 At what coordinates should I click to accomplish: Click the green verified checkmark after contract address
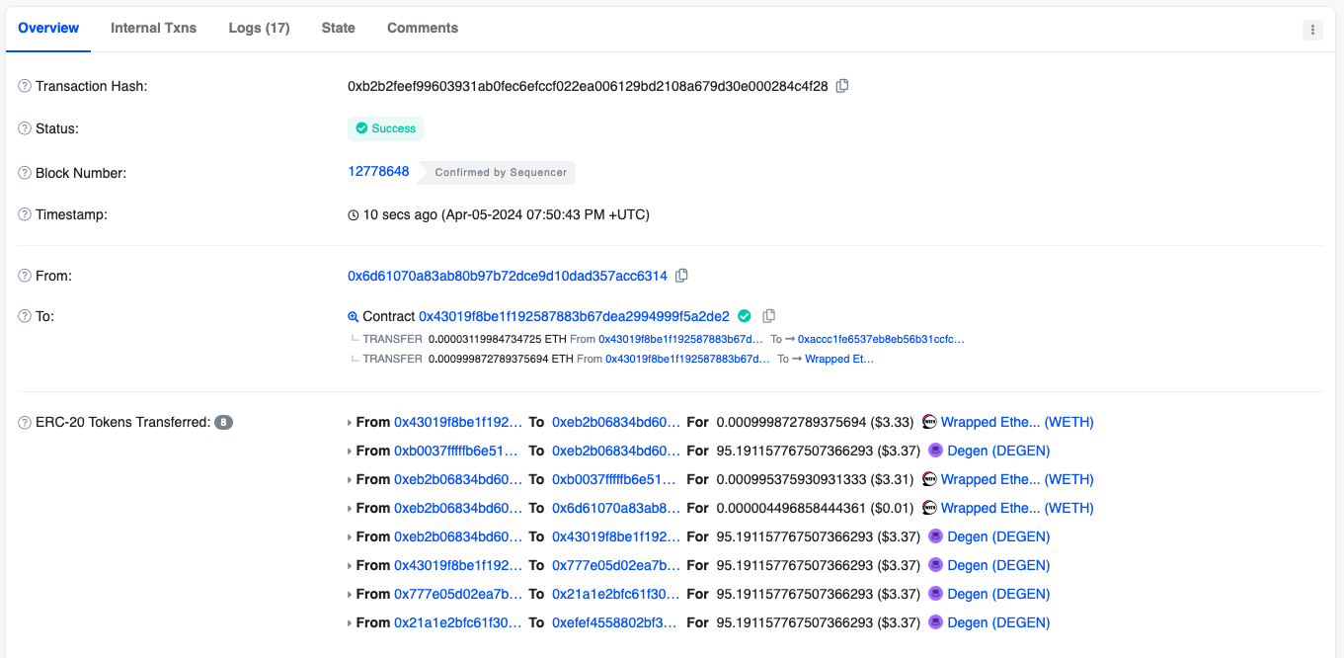point(745,316)
